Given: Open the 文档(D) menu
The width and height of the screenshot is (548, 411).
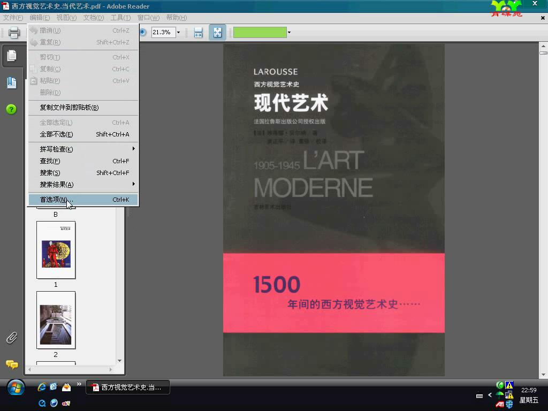Looking at the screenshot, I should click(93, 18).
